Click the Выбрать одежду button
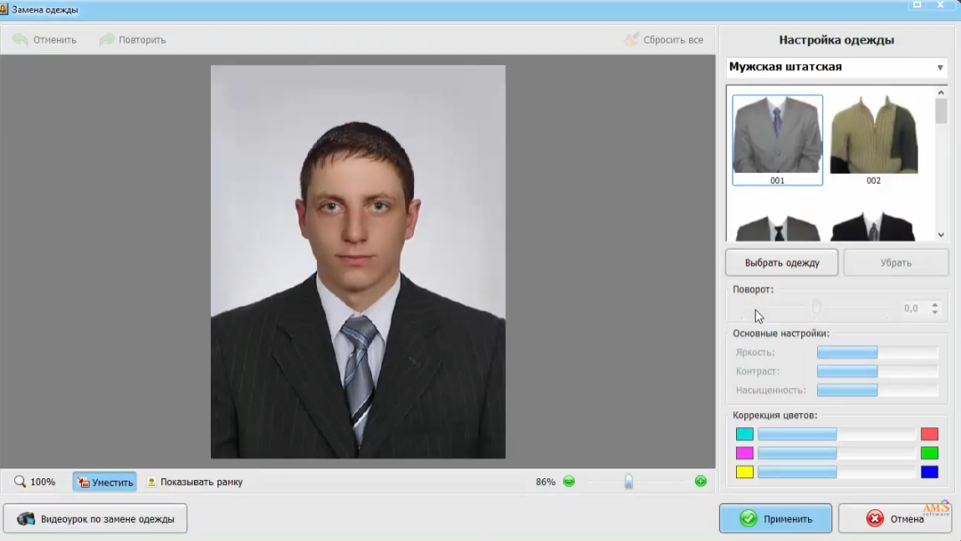961x541 pixels. [781, 263]
